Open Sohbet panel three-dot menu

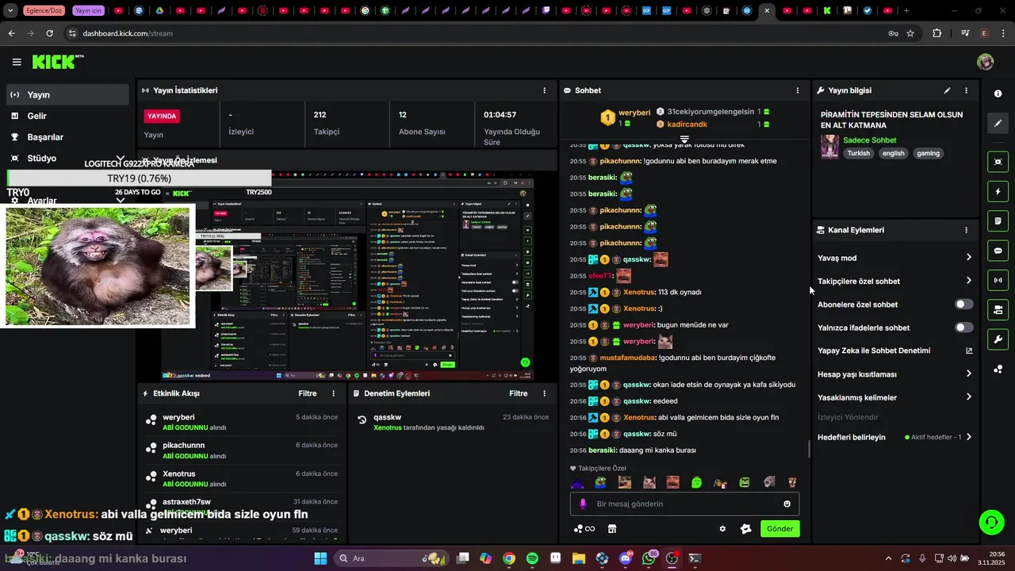pyautogui.click(x=798, y=90)
